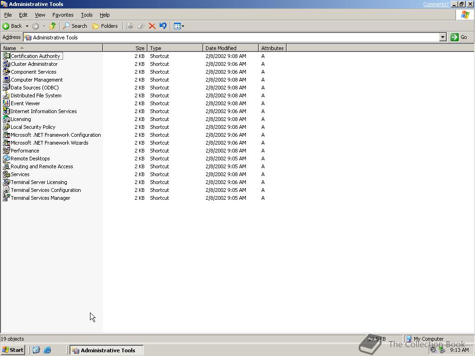Click the Routing and Remote Access icon

tap(6, 166)
